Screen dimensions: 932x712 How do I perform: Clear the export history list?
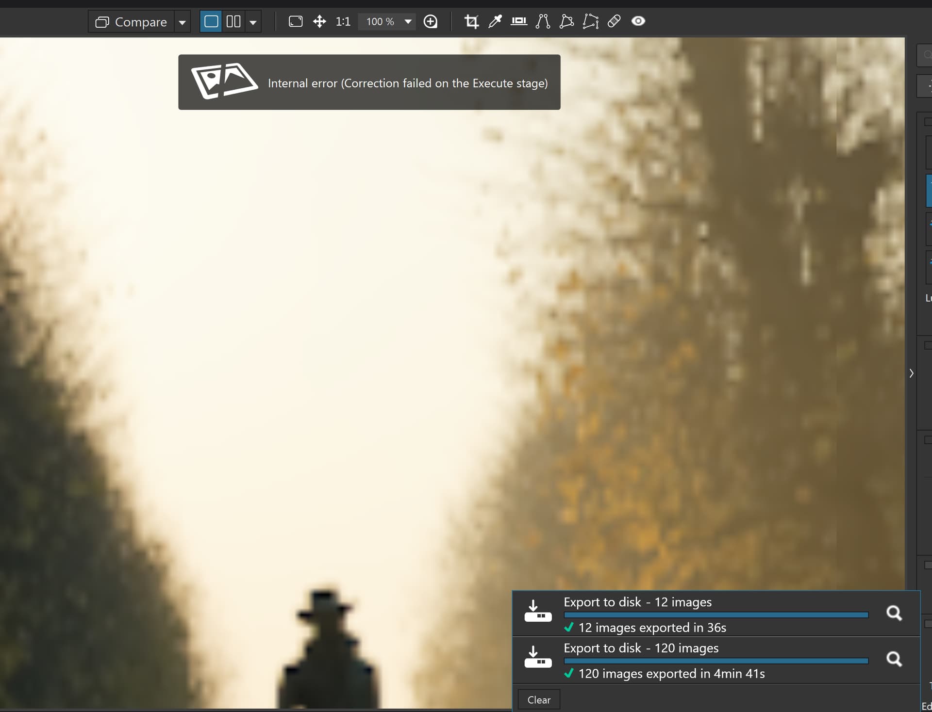point(539,700)
